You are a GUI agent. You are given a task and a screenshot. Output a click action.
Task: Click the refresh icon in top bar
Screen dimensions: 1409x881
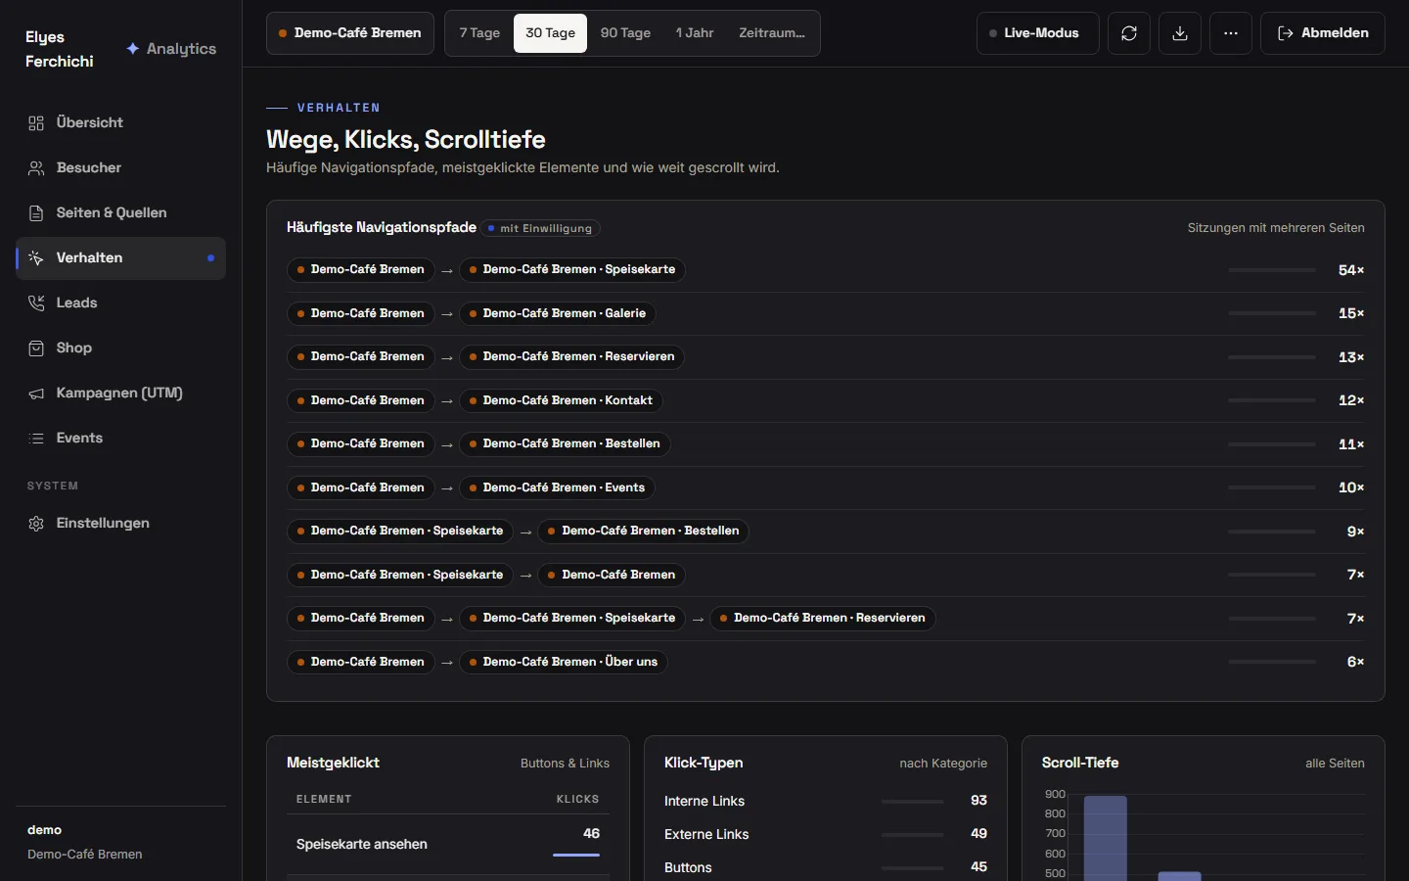pyautogui.click(x=1129, y=33)
